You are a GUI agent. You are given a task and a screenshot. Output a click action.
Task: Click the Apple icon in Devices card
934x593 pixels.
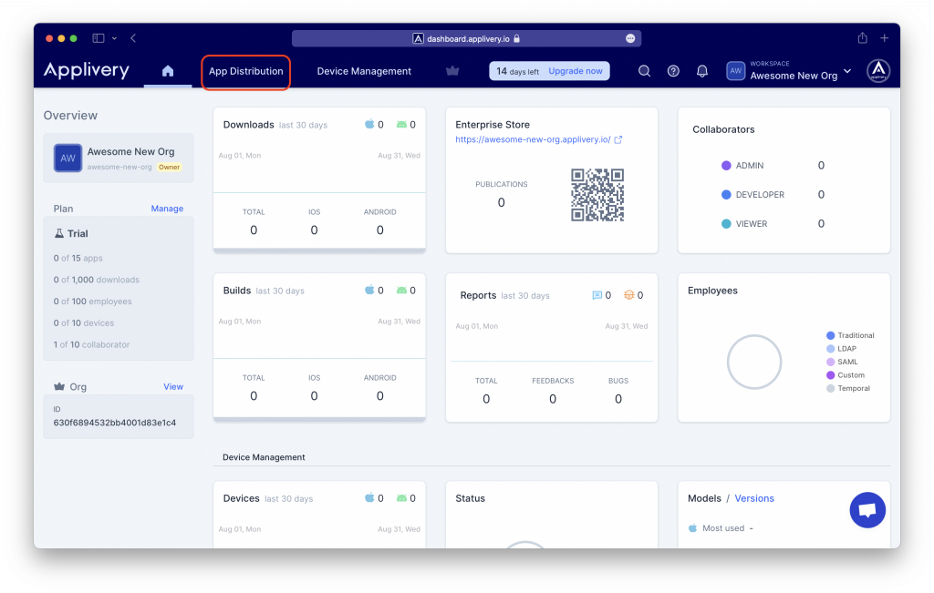[x=369, y=498]
